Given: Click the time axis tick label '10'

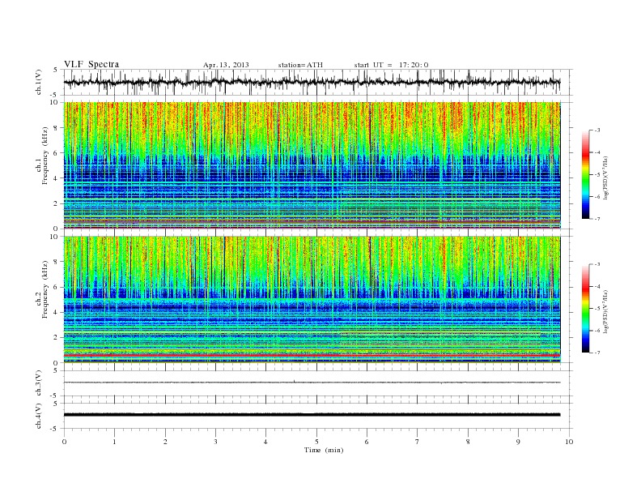Looking at the screenshot, I should (569, 442).
